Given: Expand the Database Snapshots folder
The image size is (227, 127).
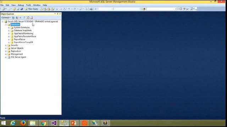Looking at the screenshot, I should point(9,31).
